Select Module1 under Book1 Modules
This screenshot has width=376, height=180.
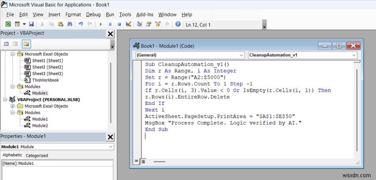pos(40,93)
